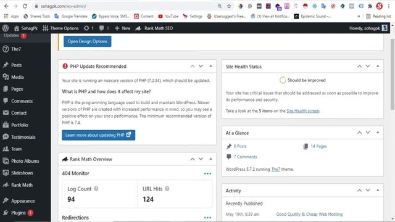Collapse the Rank Math Overview panel
Viewport: 395px width, 222px height.
coord(210,159)
